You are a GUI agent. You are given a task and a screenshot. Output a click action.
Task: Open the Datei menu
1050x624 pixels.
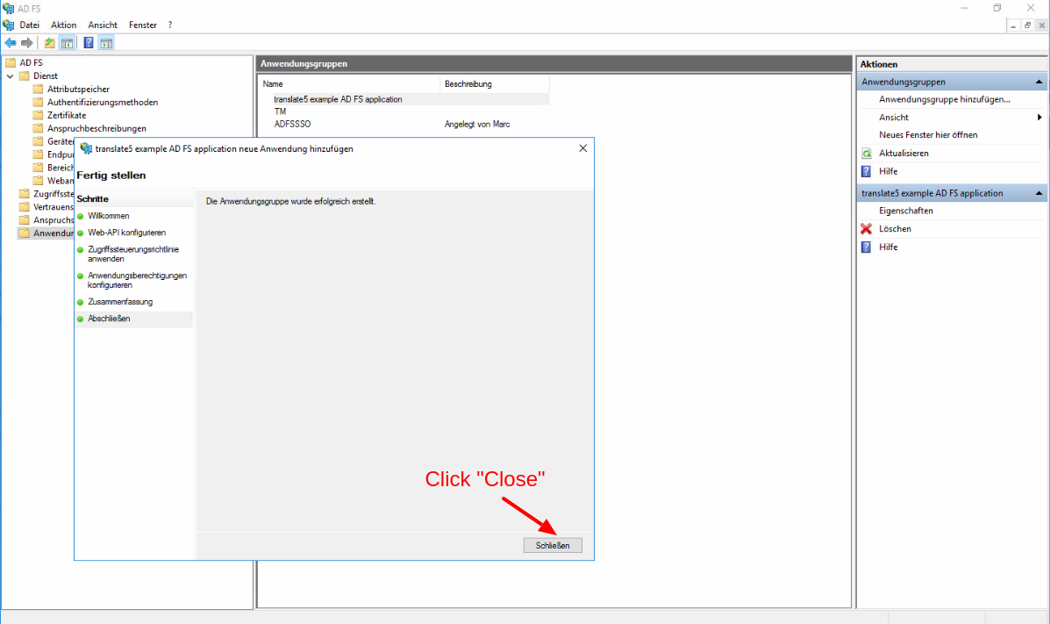(x=30, y=25)
